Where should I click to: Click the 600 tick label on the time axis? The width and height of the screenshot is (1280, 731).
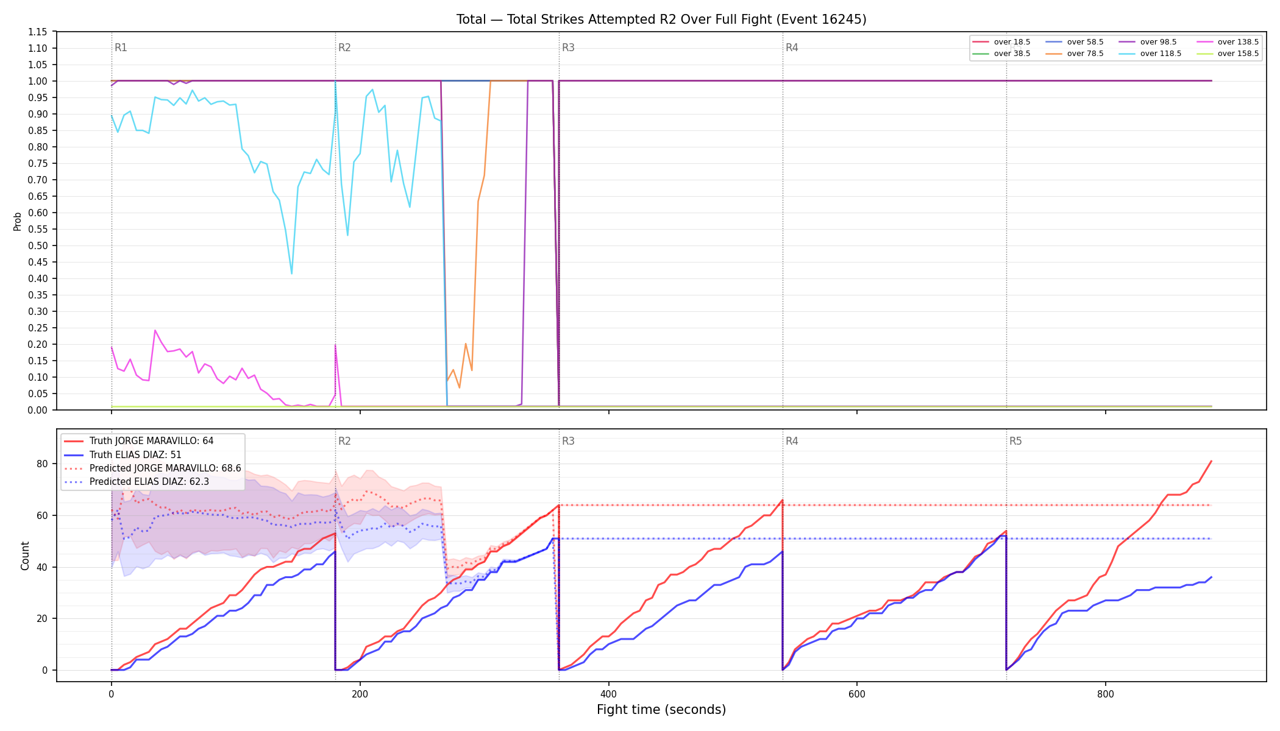[x=857, y=694]
